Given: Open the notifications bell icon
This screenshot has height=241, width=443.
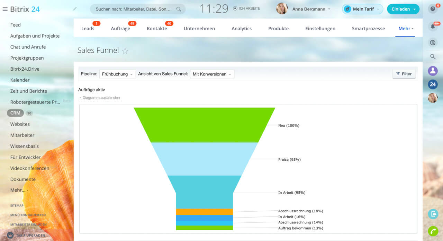Looking at the screenshot, I should [433, 27].
